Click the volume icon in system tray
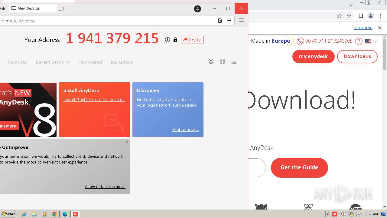 [343, 214]
